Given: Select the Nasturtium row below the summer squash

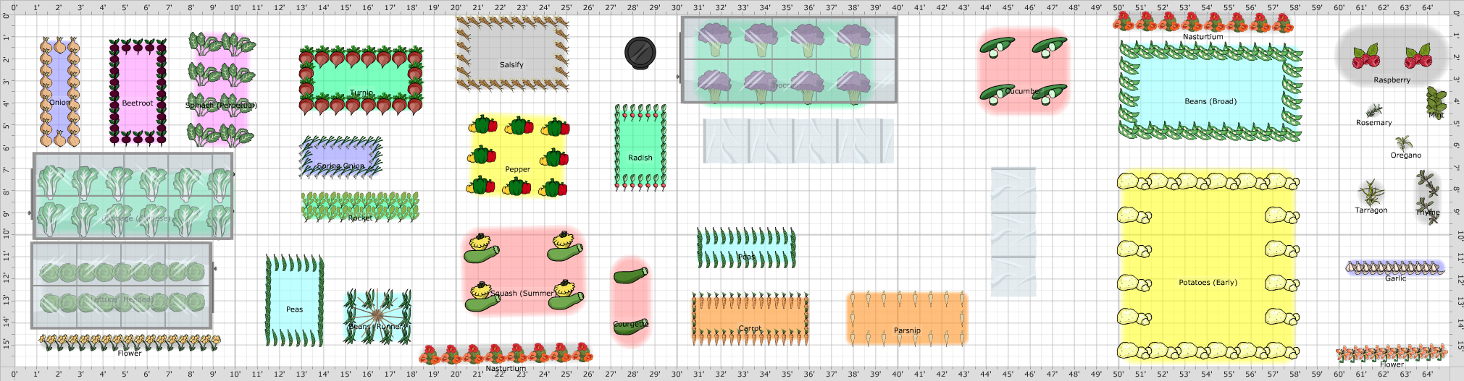Looking at the screenshot, I should pos(506,354).
